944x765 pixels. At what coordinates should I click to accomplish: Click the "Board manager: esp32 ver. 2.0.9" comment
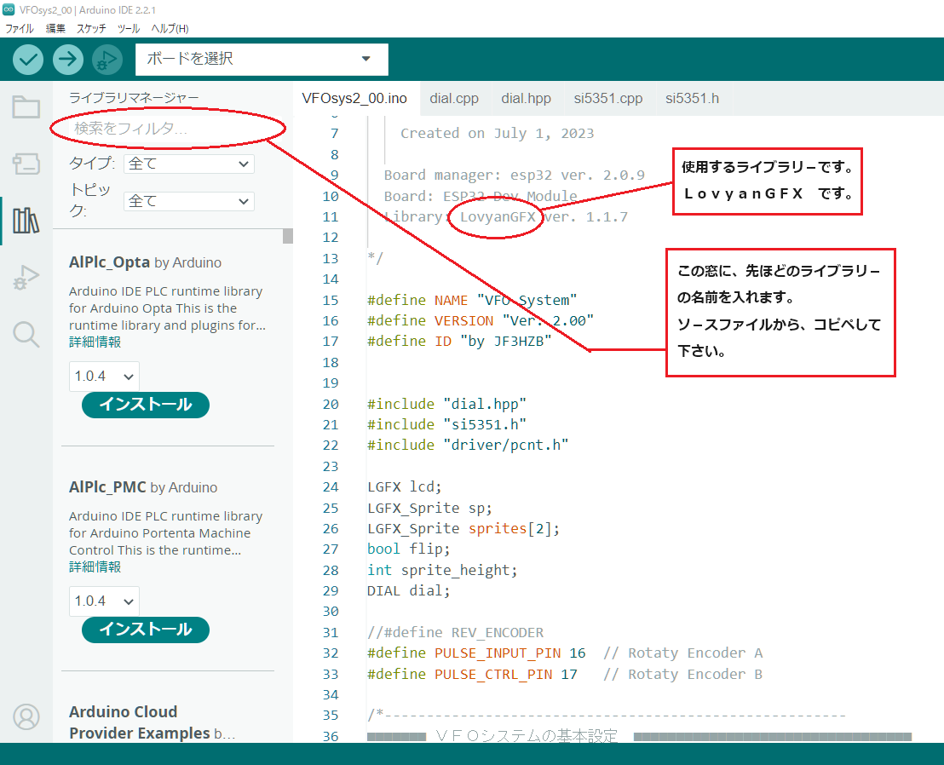[514, 175]
